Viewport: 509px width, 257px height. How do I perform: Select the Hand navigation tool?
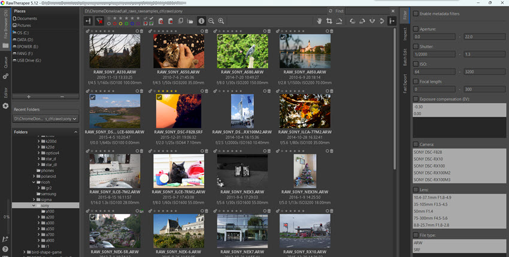319,21
